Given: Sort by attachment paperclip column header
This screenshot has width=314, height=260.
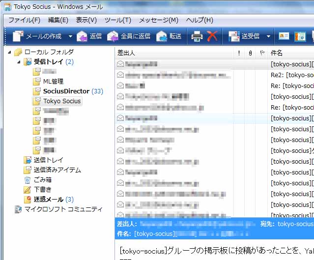Looking at the screenshot, I should [x=250, y=53].
